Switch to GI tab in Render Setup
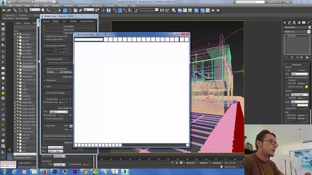 [64, 21]
